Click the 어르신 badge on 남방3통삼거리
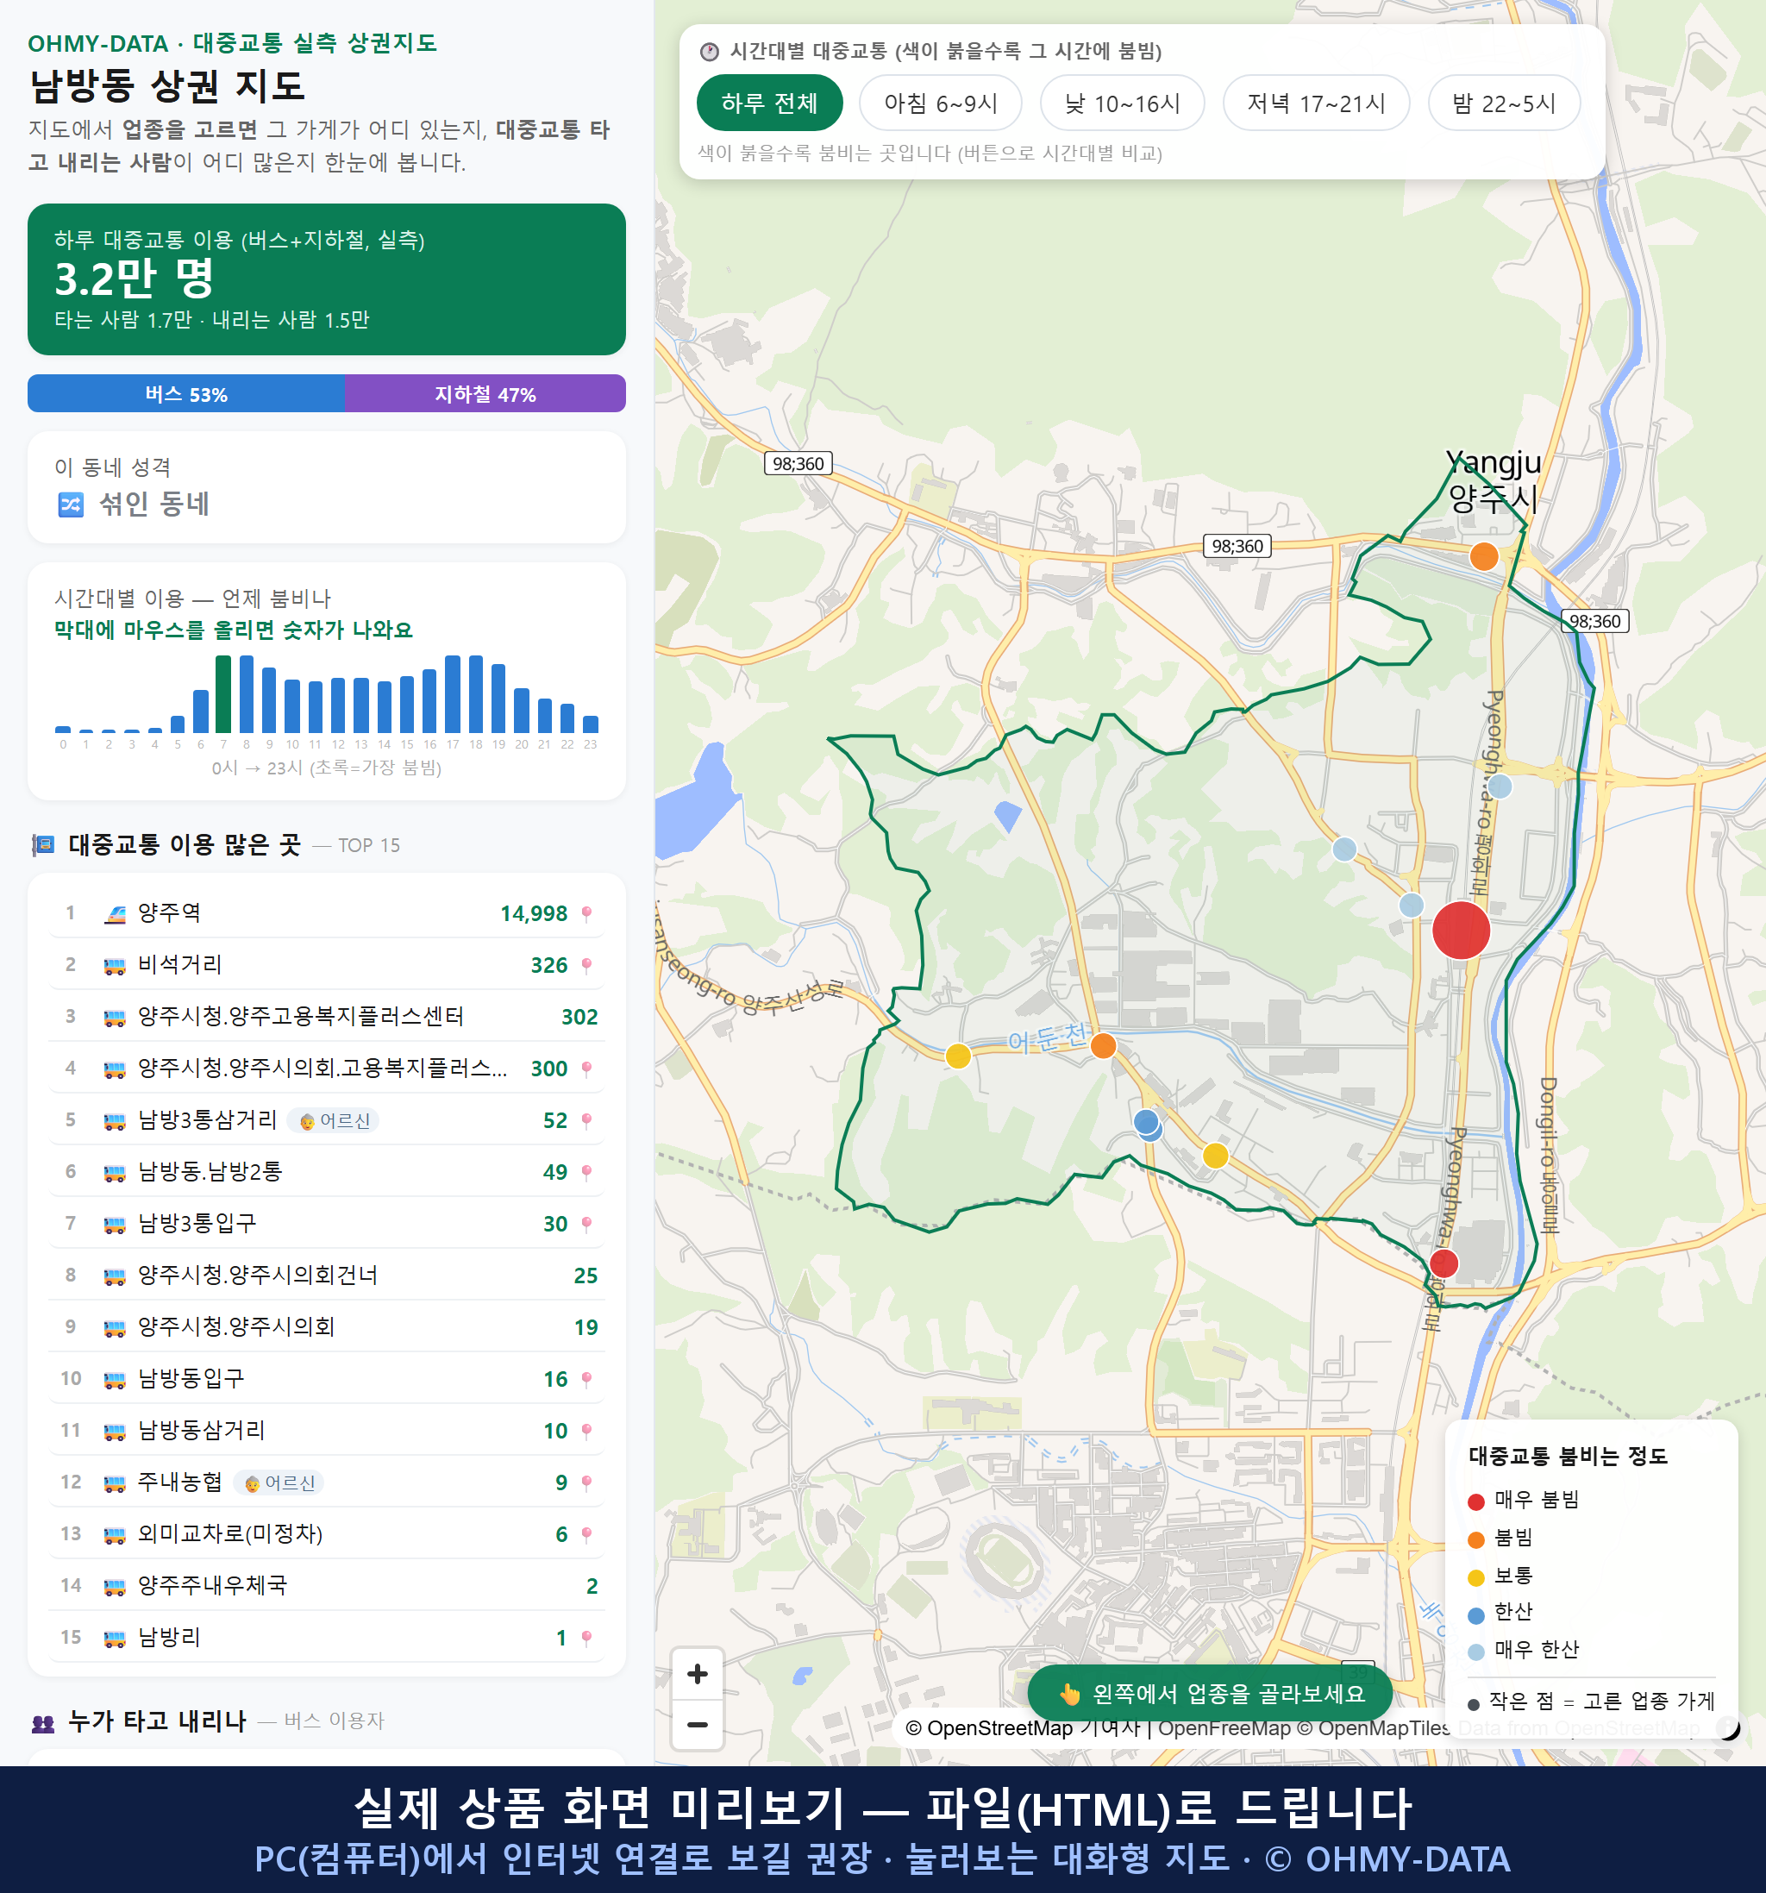Viewport: 1766px width, 1893px height. (x=333, y=1121)
